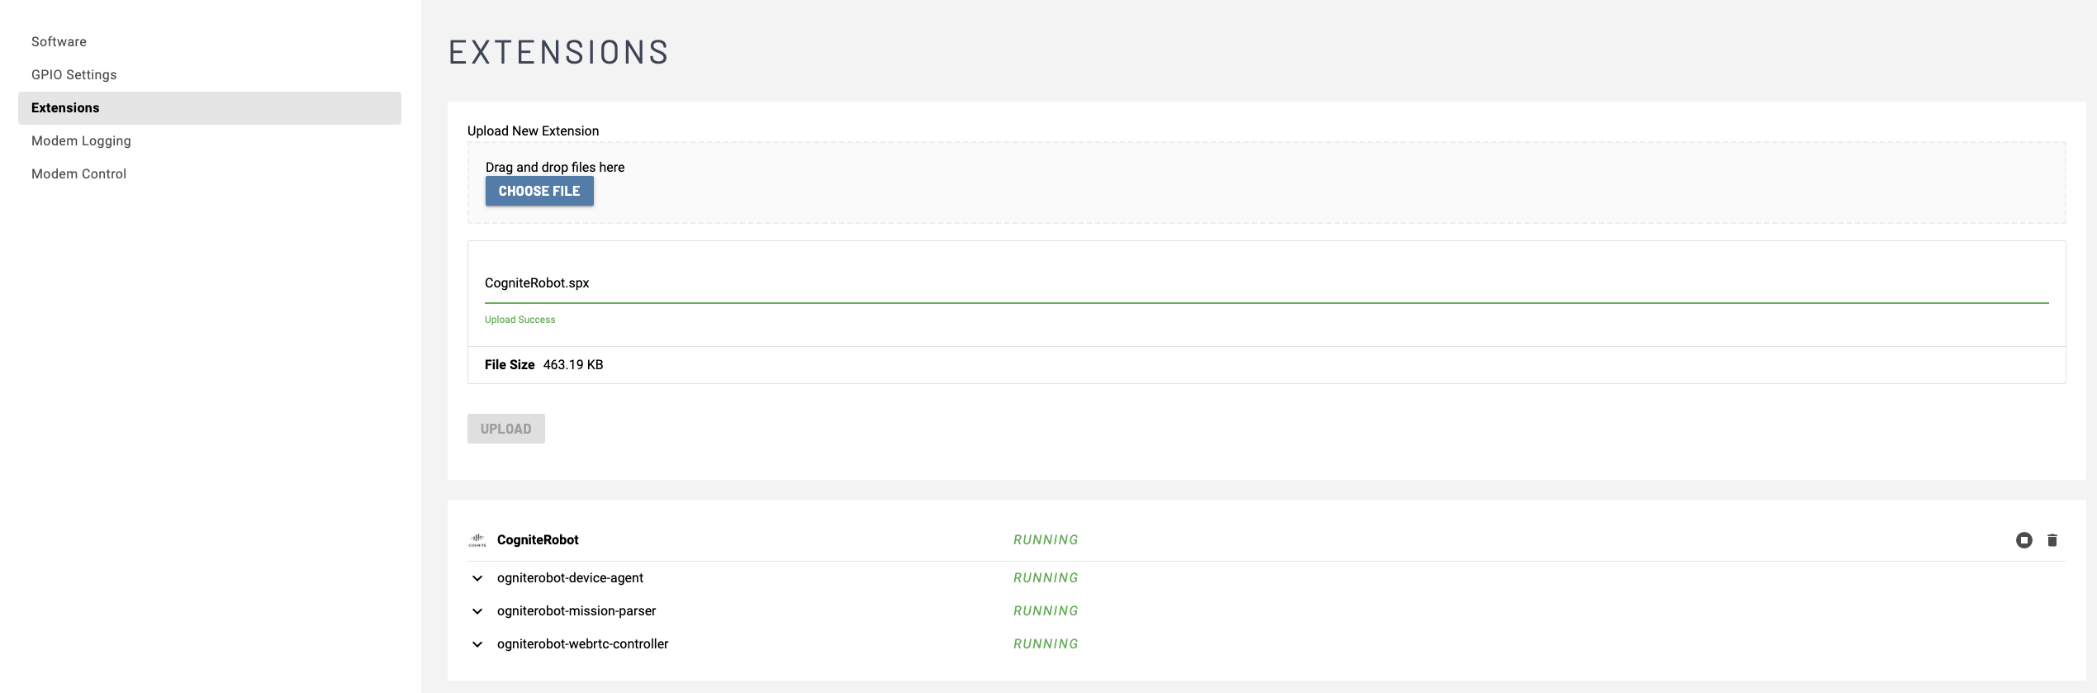
Task: Click the EXTENSIONS page heading
Action: [x=558, y=52]
